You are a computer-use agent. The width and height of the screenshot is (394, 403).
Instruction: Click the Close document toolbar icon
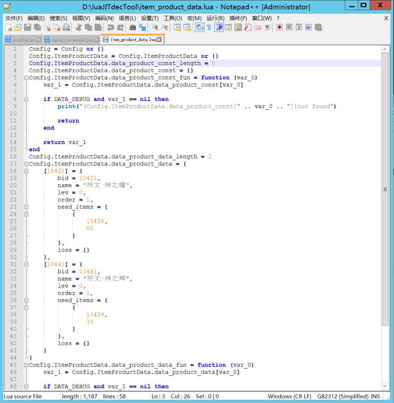(47, 28)
